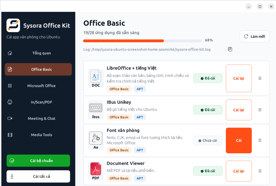
Task: Click the Đã cài status of IBus Unikey
Action: click(x=208, y=110)
